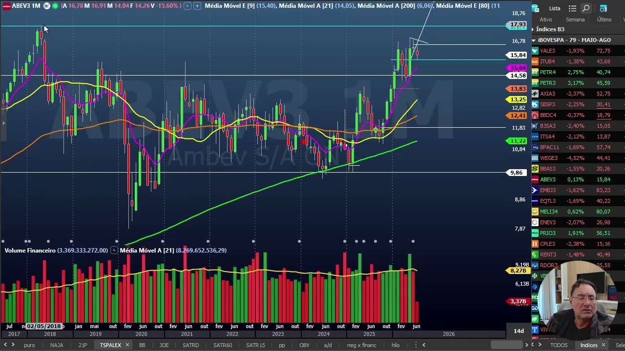This screenshot has width=625, height=351.
Task: Click the CPLE3 ticker text
Action: tap(547, 244)
